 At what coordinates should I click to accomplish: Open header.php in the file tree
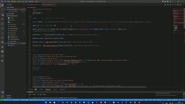click(13, 31)
